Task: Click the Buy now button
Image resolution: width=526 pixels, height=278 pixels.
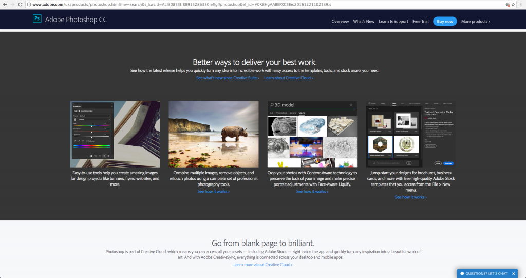Action: (445, 21)
